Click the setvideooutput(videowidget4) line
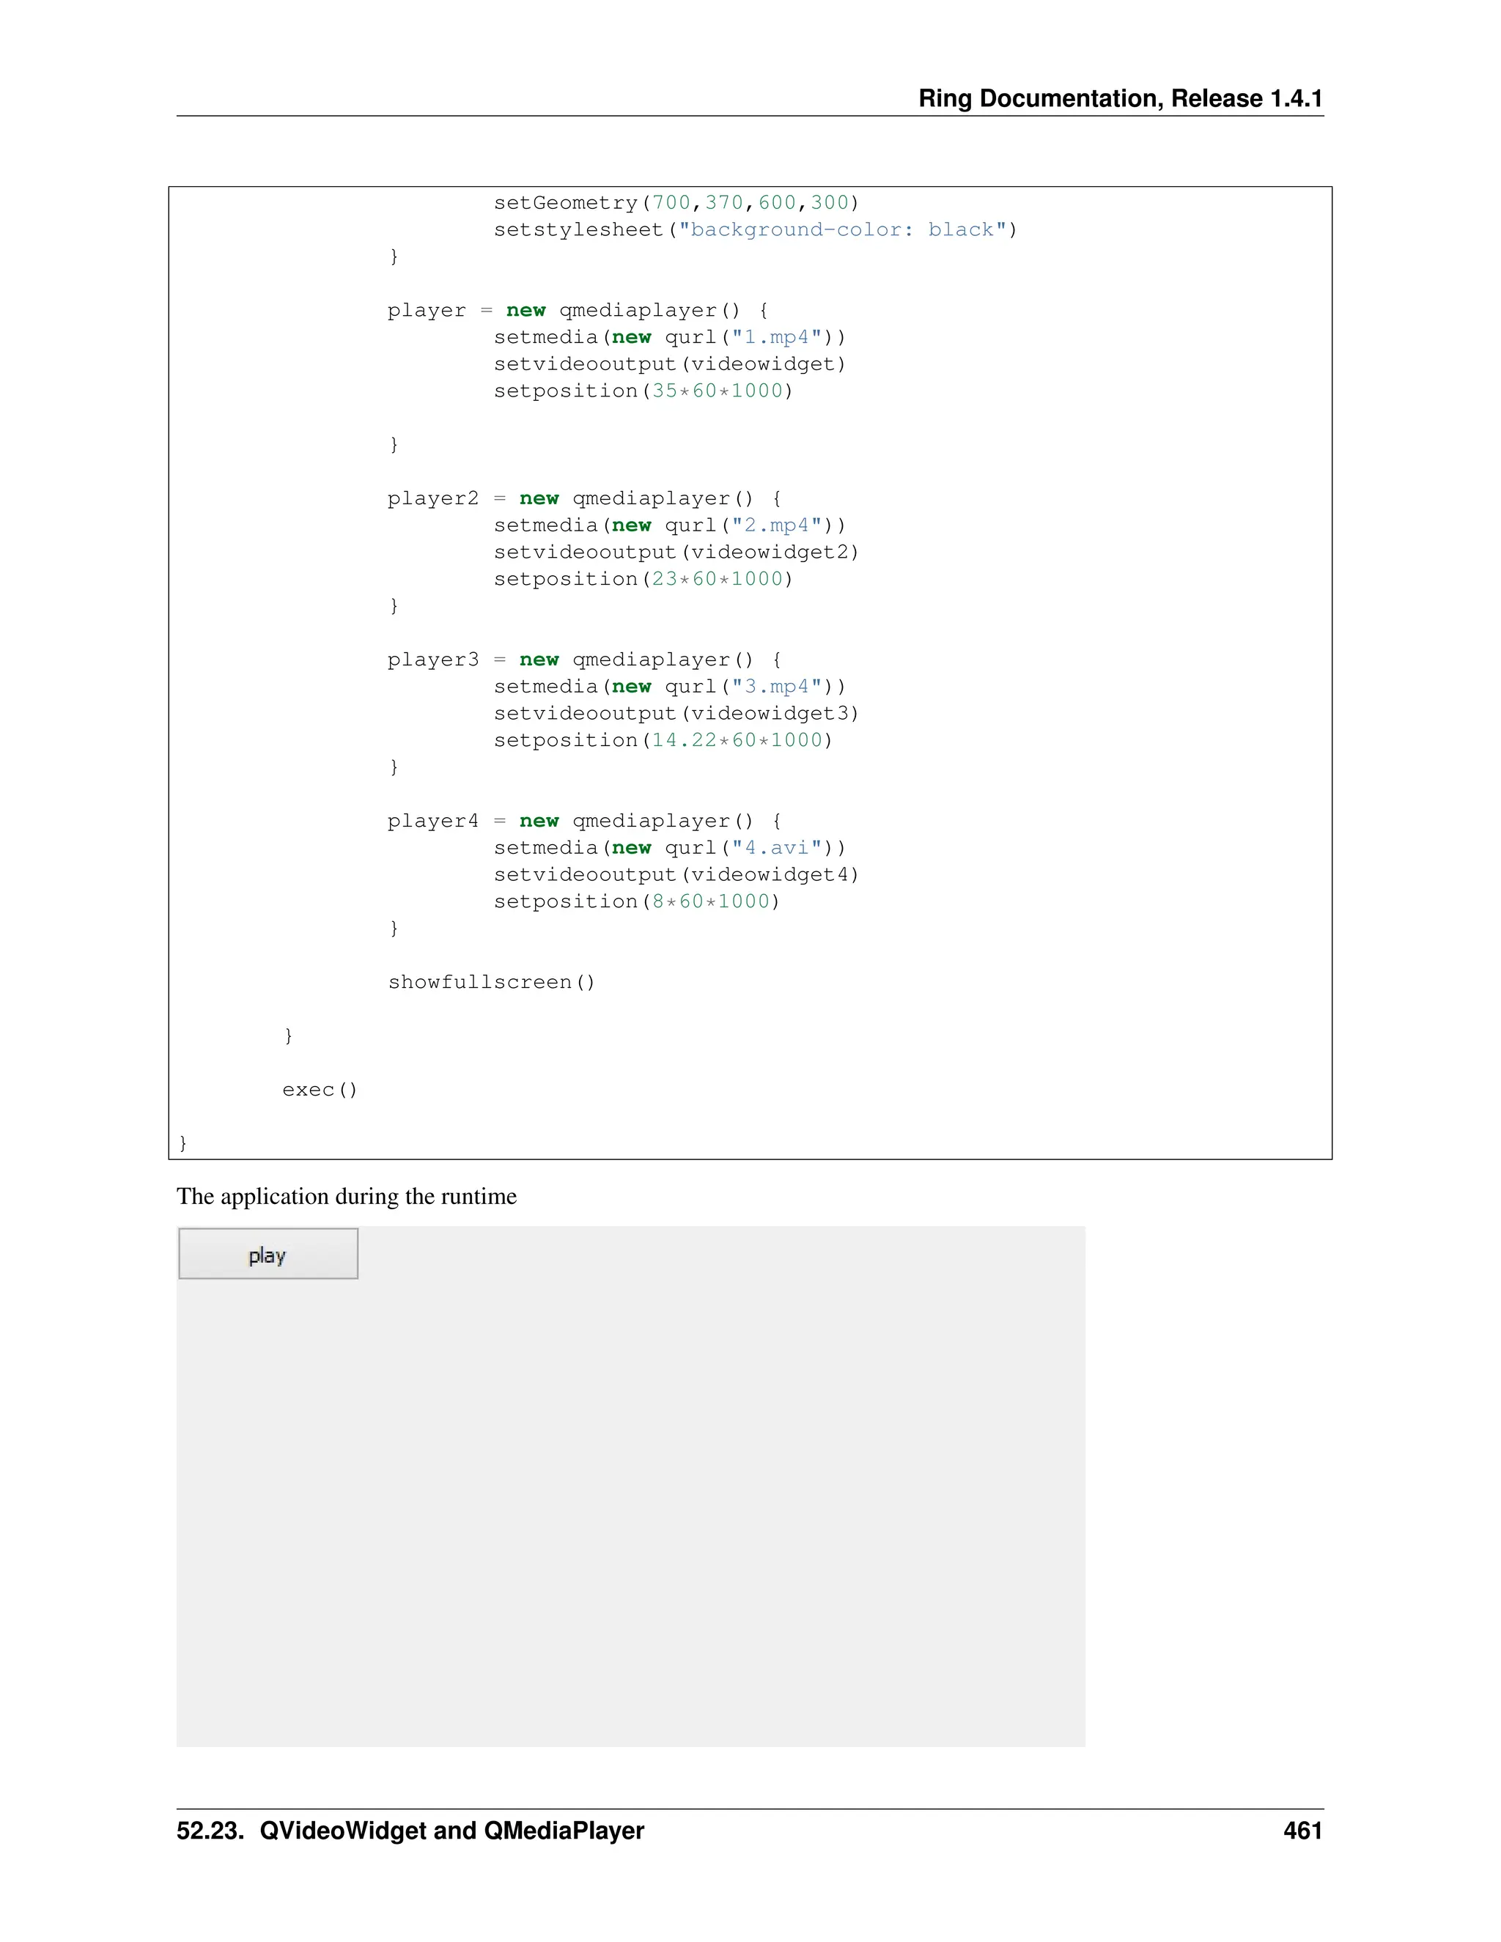1501x1942 pixels. click(x=676, y=874)
